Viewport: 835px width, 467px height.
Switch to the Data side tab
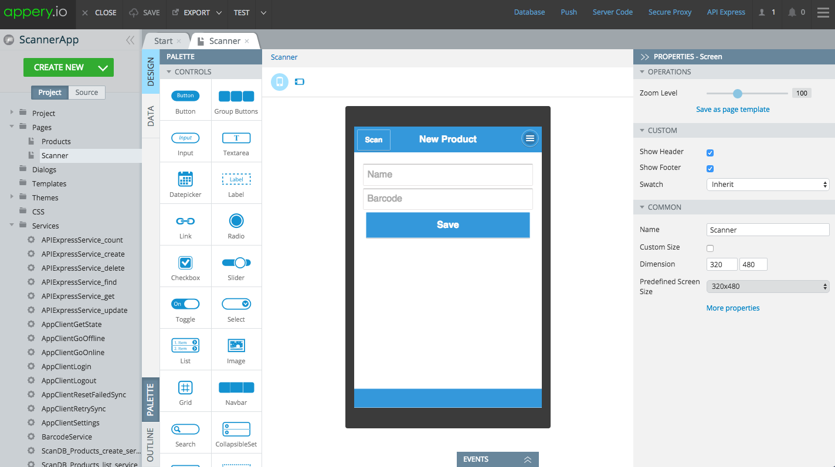tap(151, 116)
